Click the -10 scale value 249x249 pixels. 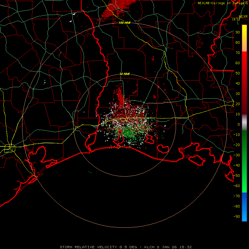237,135
